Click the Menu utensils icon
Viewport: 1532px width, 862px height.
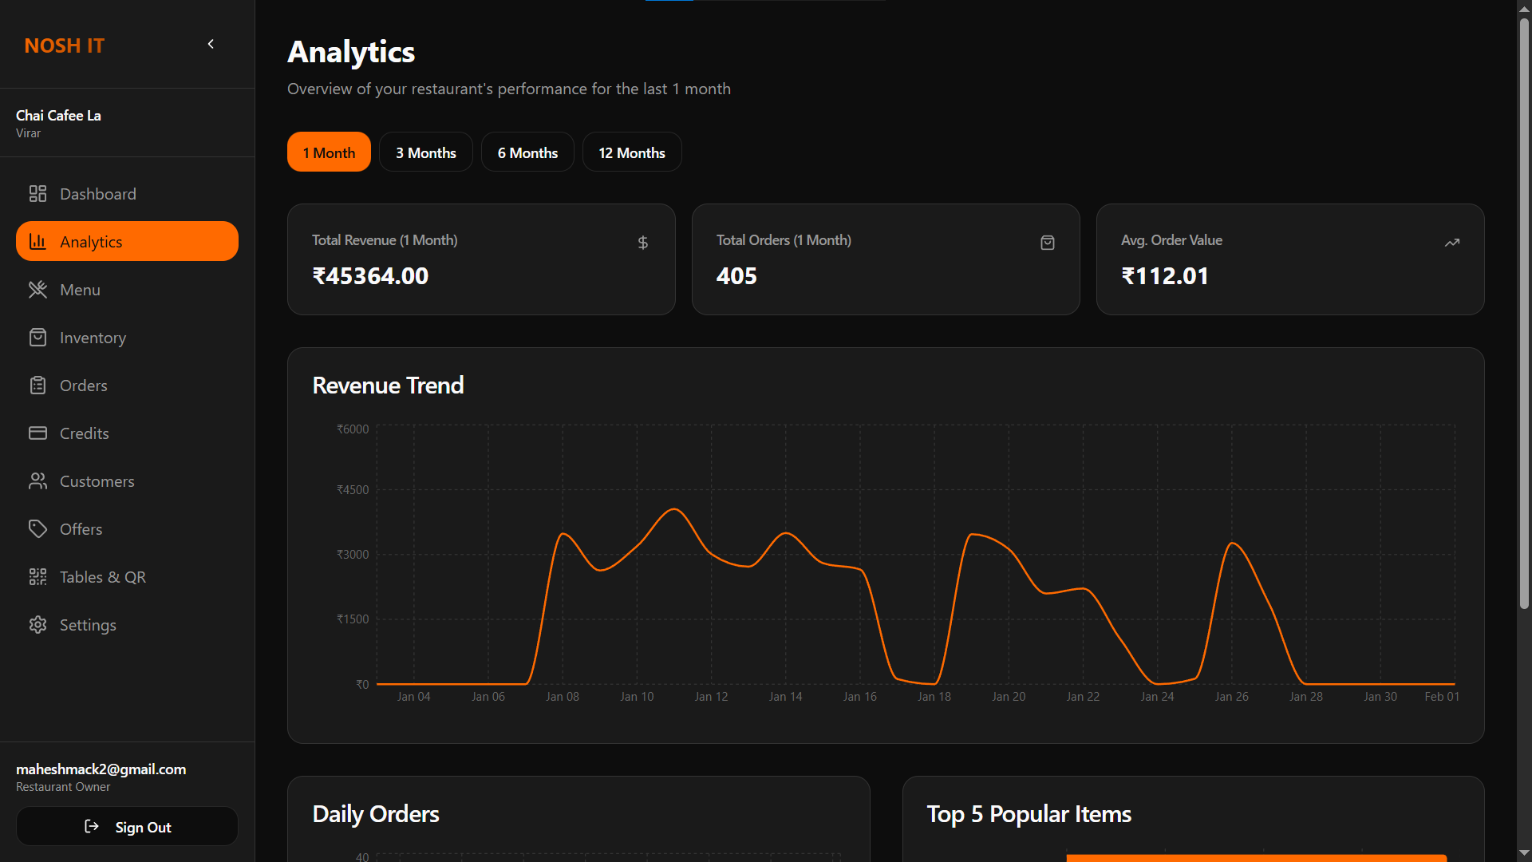click(38, 290)
